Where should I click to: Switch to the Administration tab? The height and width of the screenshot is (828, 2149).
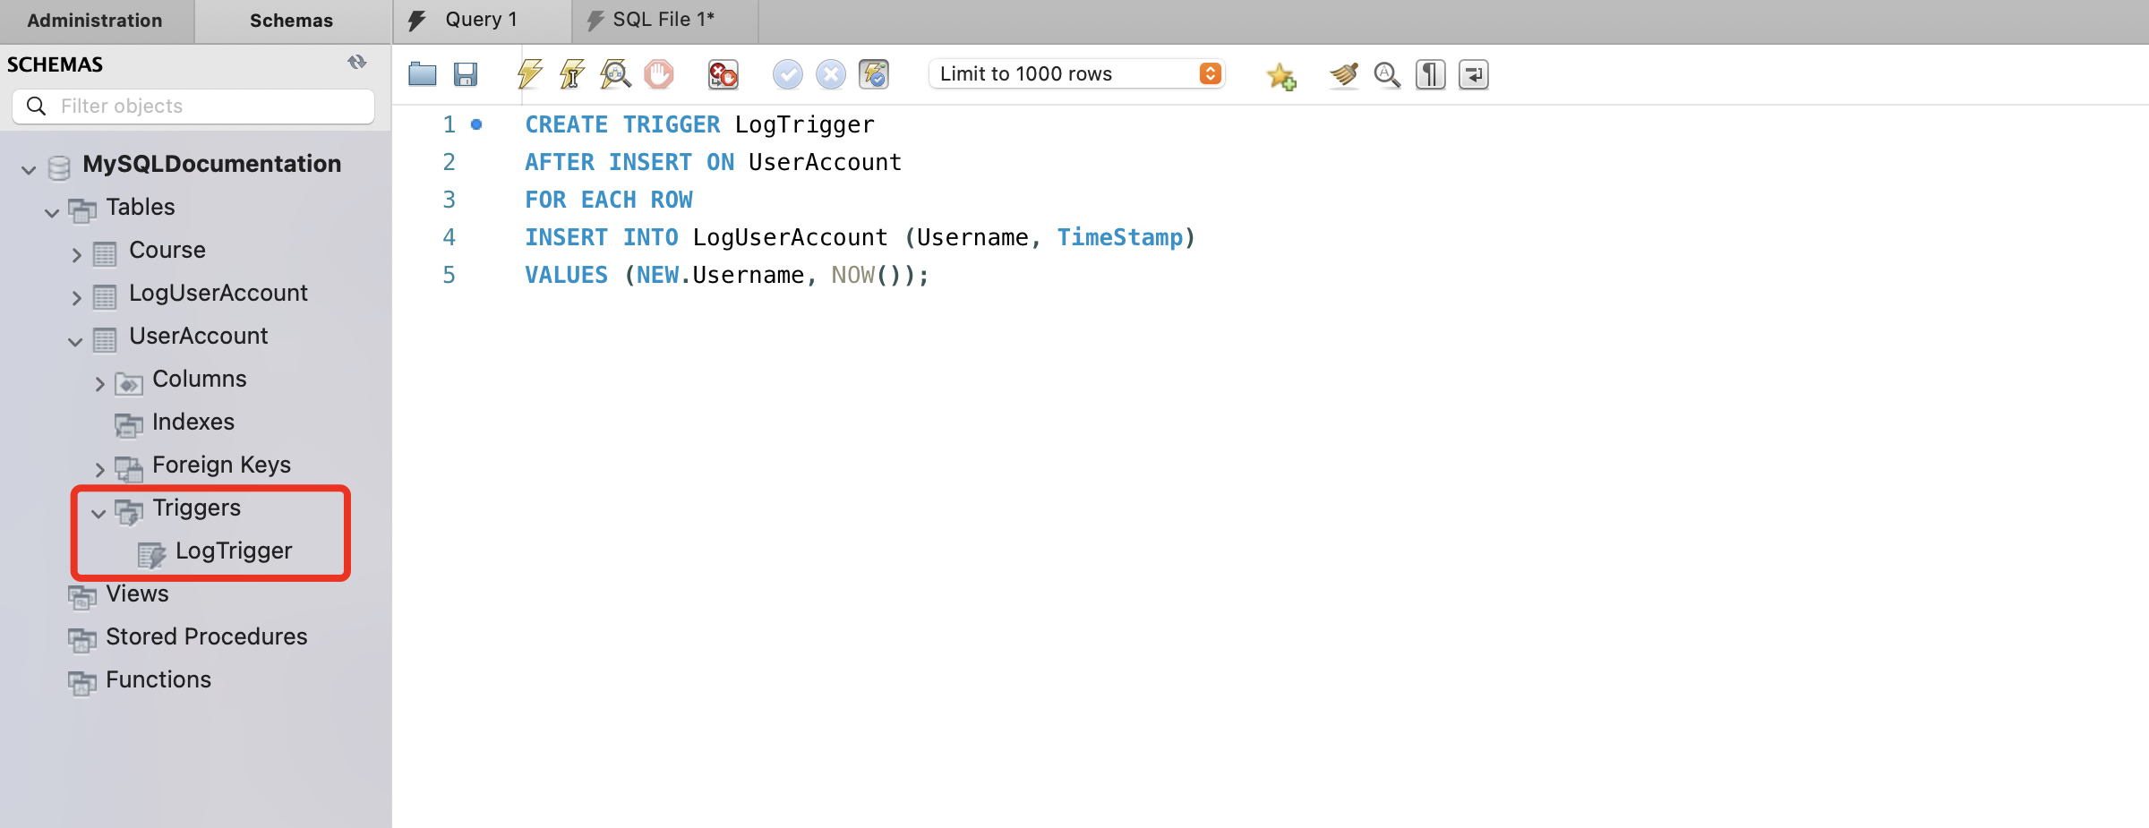(x=95, y=21)
